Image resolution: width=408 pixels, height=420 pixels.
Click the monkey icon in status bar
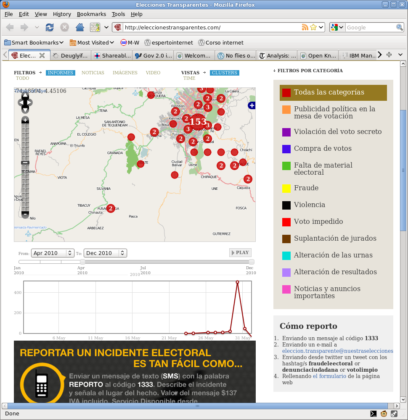384,414
